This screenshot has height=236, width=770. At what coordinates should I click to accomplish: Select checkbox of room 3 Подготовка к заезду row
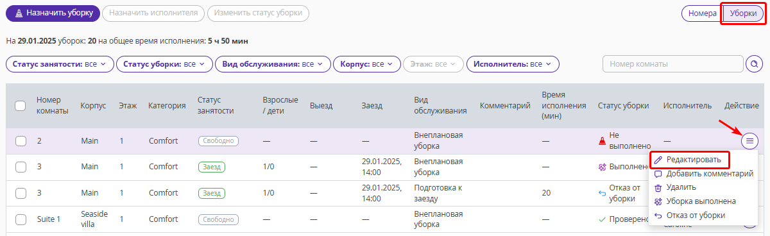(21, 193)
